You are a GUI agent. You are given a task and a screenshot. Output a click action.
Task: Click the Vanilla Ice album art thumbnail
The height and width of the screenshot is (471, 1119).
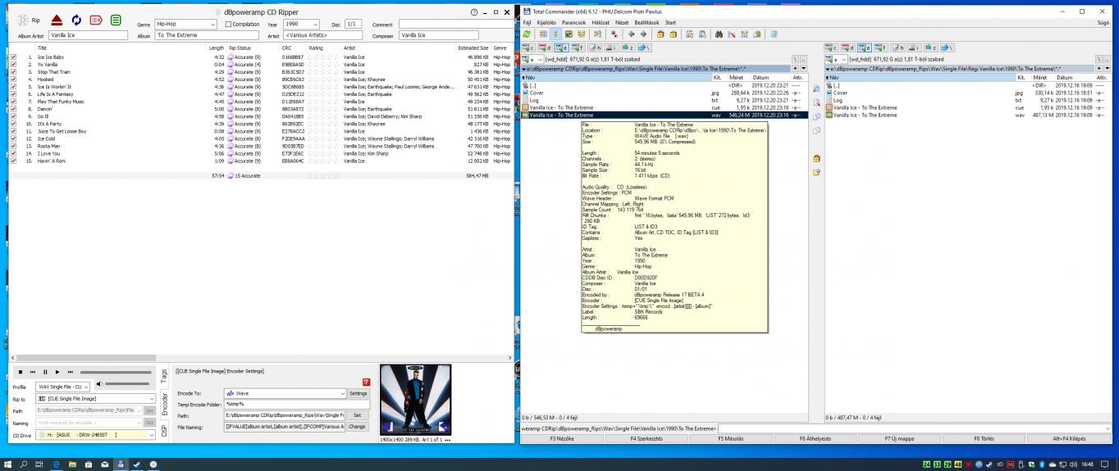coord(416,400)
